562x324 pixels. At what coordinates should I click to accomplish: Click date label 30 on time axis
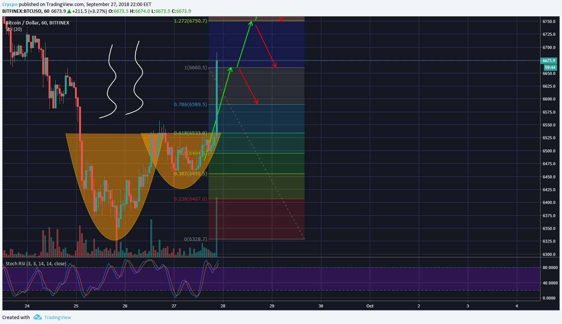coord(321,306)
